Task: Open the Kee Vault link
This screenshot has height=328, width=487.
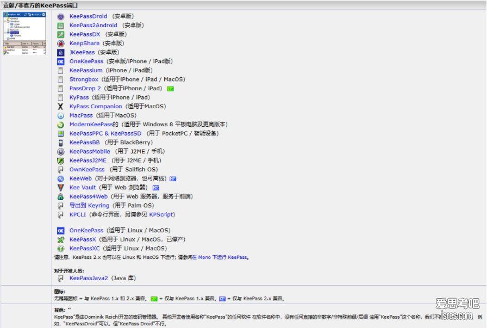Action: pyautogui.click(x=83, y=188)
